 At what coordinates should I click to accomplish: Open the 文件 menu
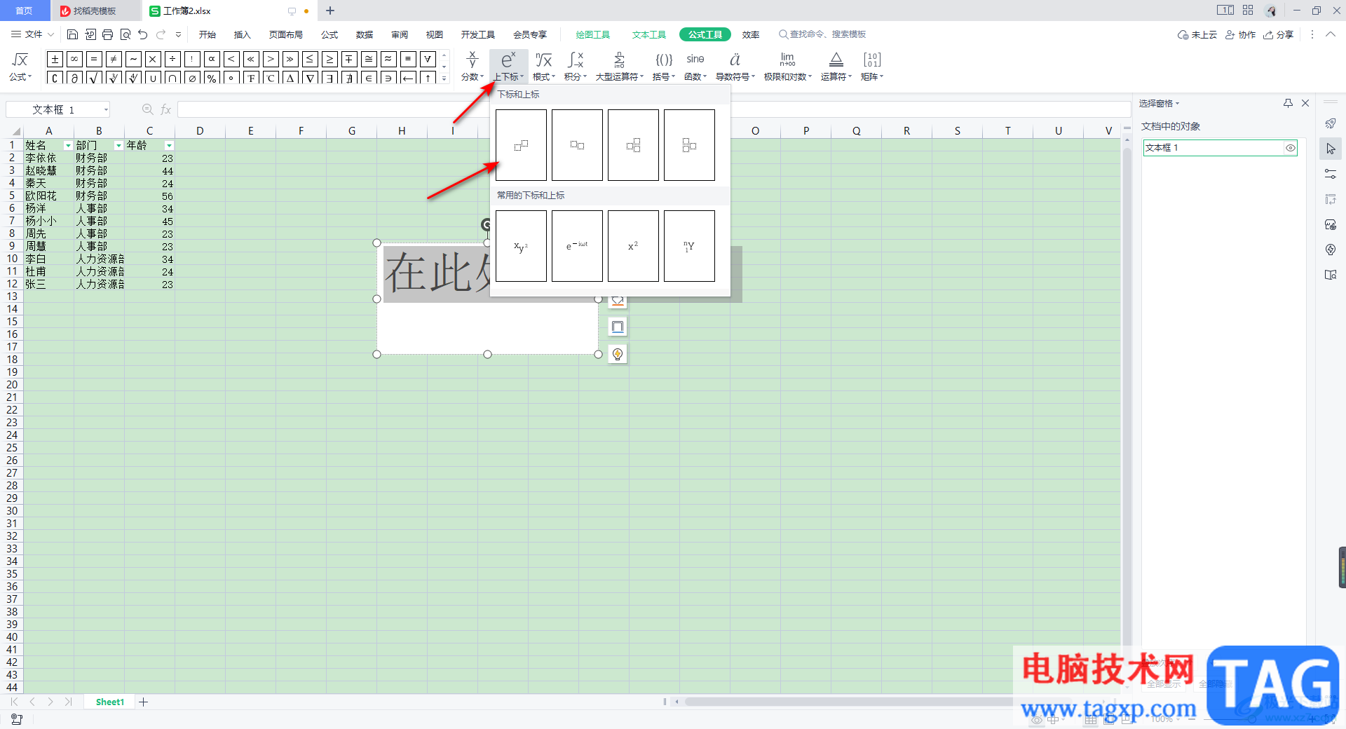tap(32, 34)
